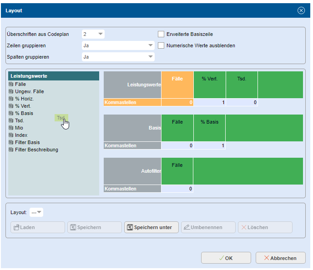Click the icon beside the Mio item

(11, 128)
